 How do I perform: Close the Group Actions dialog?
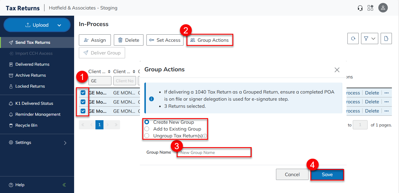point(337,70)
